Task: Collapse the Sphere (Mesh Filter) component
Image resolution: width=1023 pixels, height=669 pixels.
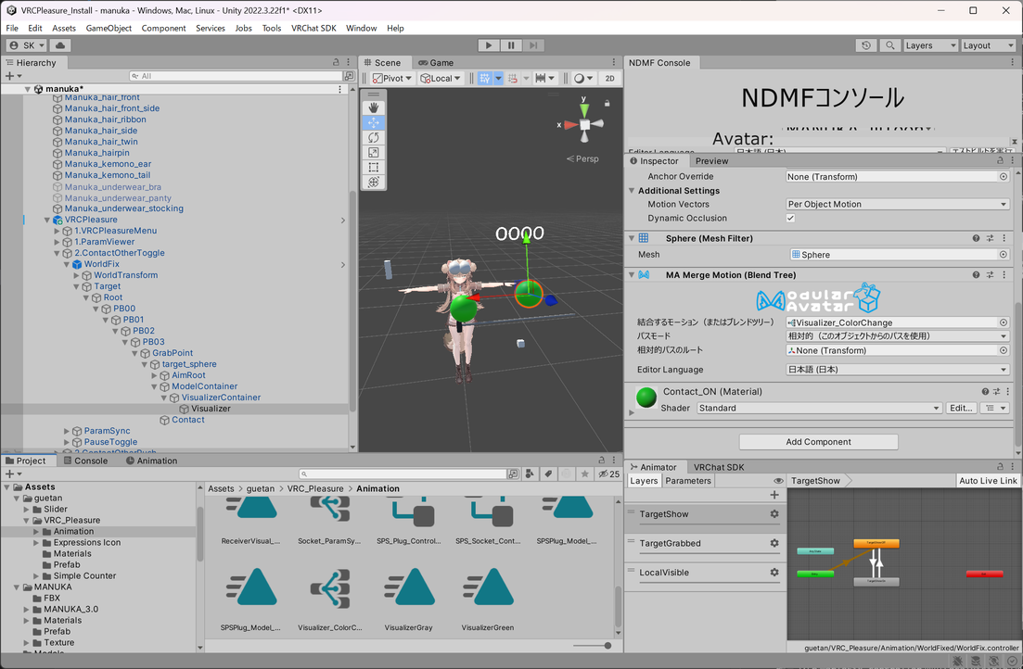Action: pos(632,238)
